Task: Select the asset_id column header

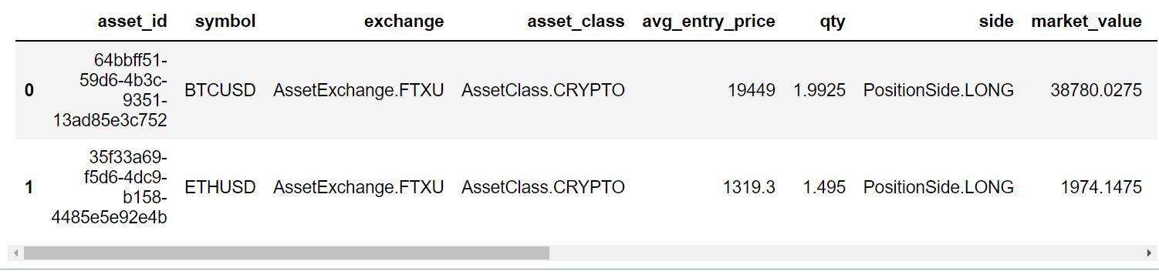Action: (x=132, y=22)
